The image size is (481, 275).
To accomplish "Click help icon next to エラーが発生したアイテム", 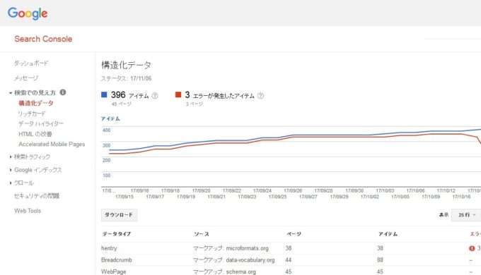I will pos(260,96).
